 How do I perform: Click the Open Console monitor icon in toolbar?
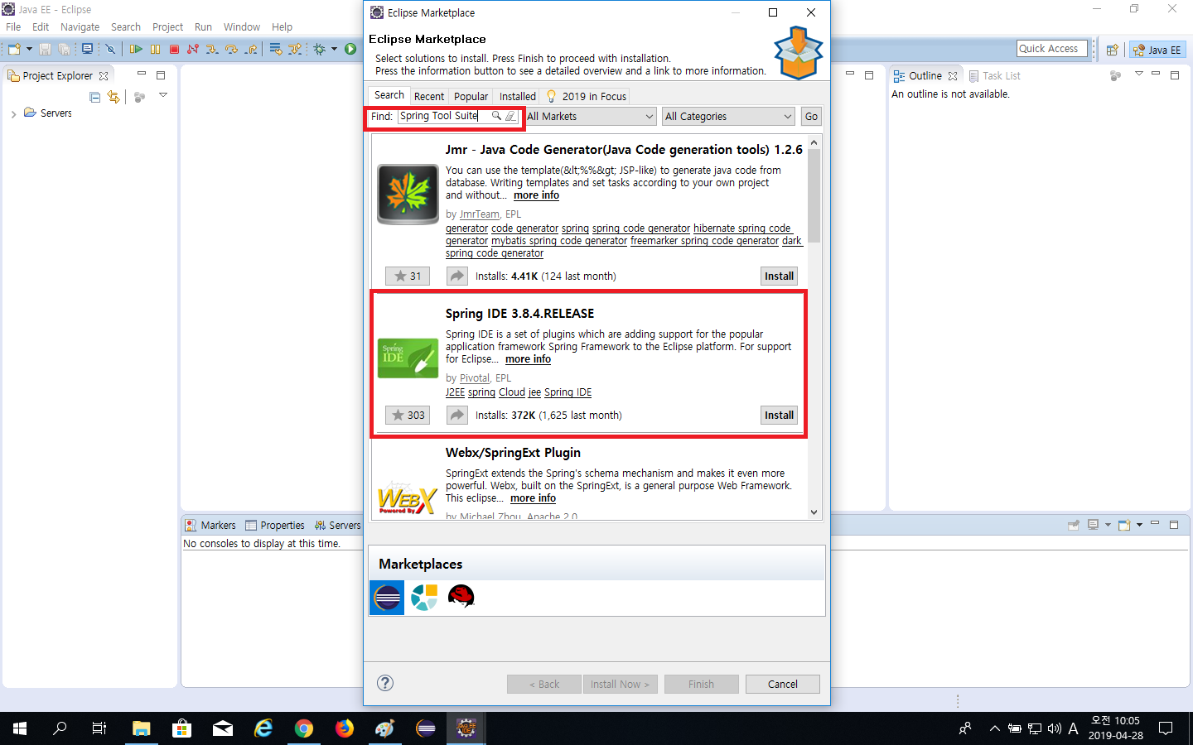point(87,49)
